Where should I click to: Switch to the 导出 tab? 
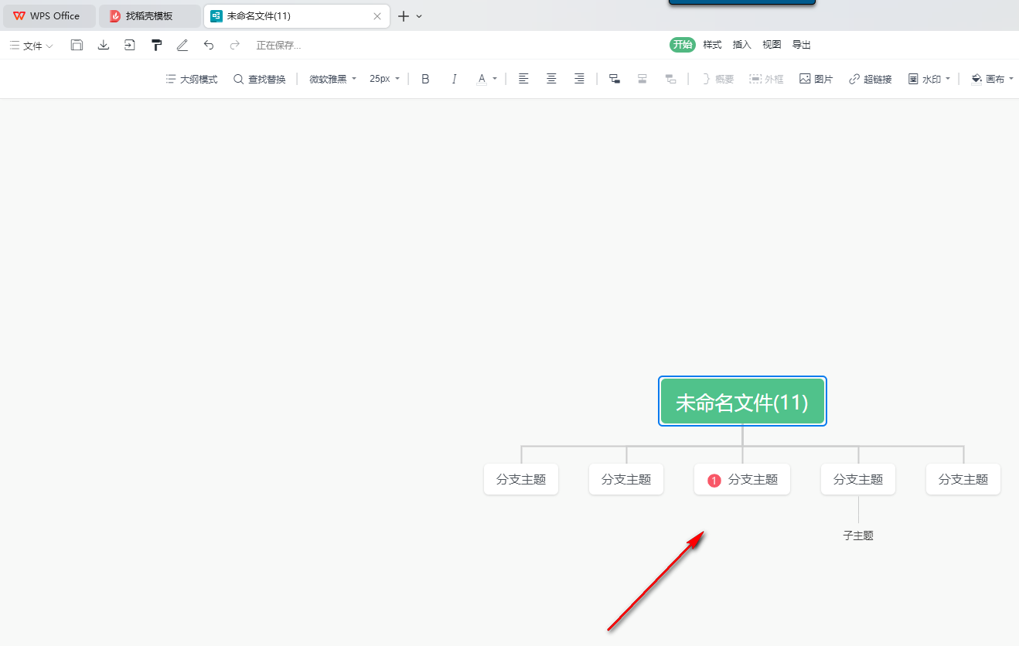(x=802, y=45)
